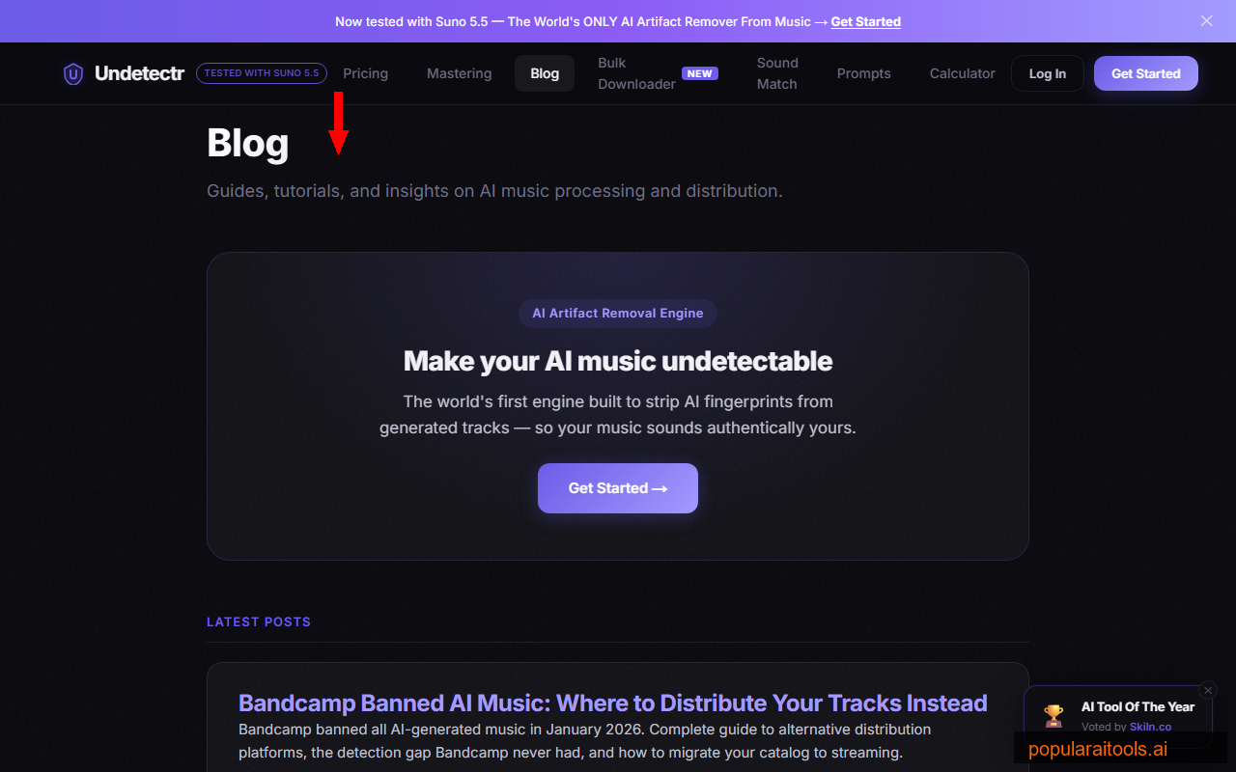The width and height of the screenshot is (1236, 772).
Task: Click the Log In button
Action: (x=1047, y=72)
